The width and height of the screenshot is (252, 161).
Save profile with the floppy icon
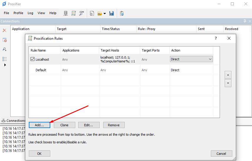click(111, 13)
